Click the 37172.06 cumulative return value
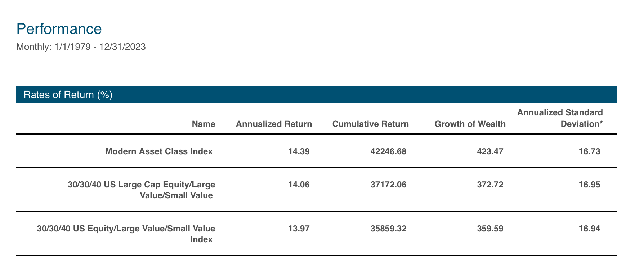 (x=388, y=185)
